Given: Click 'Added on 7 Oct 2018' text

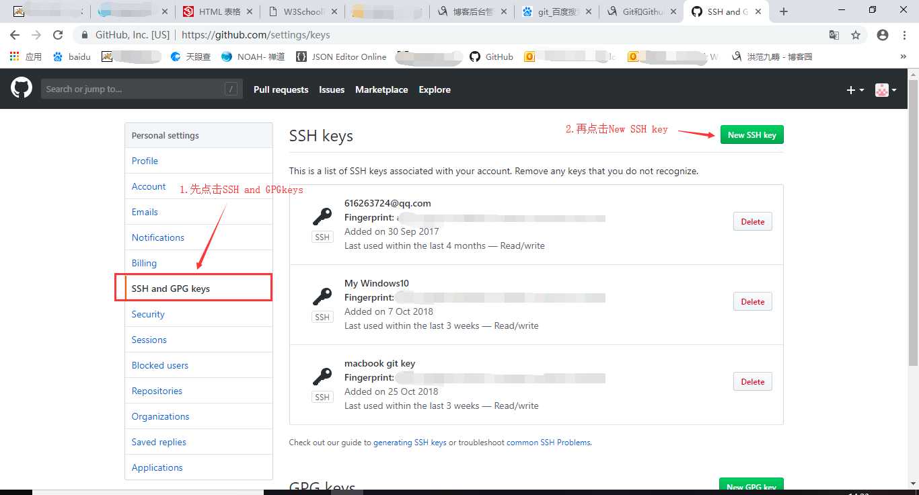Looking at the screenshot, I should tap(389, 311).
